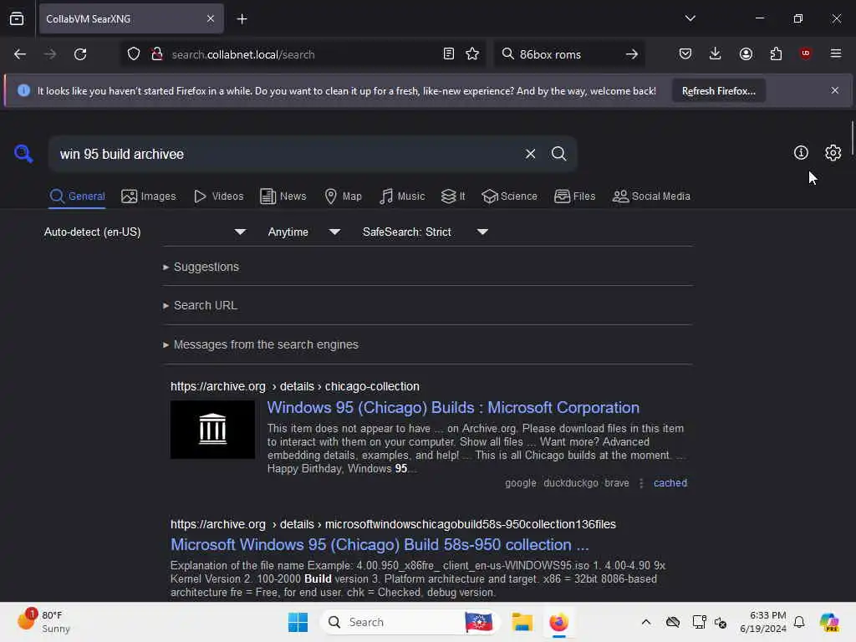Bookmark this page with star icon
Viewport: 856px width, 642px height.
[x=472, y=54]
